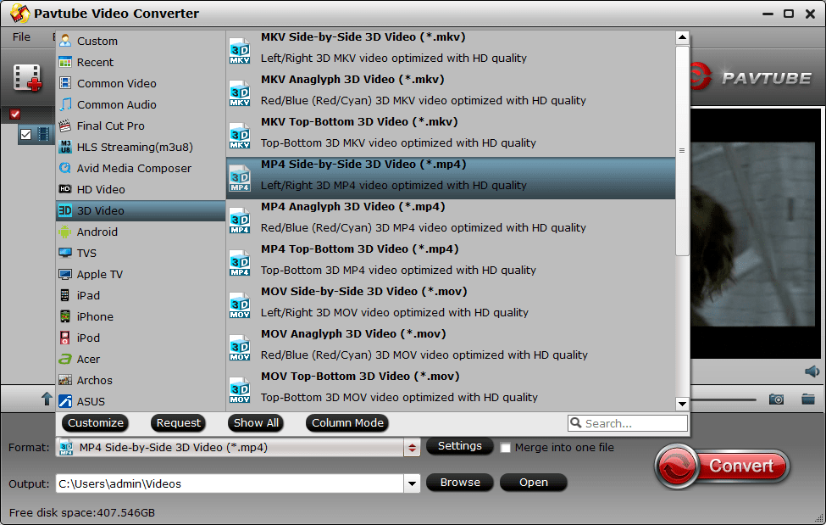Image resolution: width=826 pixels, height=525 pixels.
Task: Click the format list scroll up arrow
Action: coord(682,37)
